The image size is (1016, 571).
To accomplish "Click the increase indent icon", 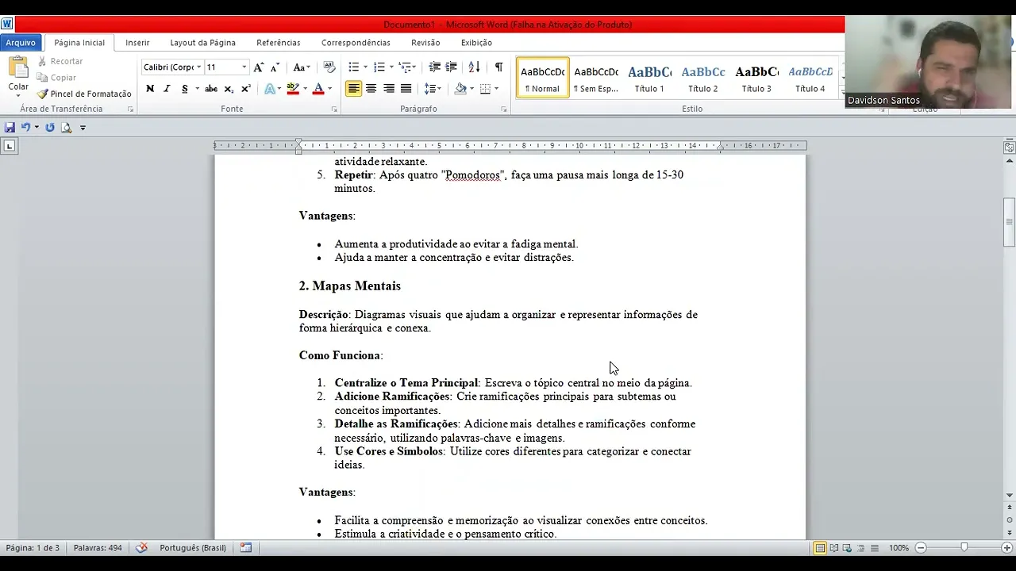I will (451, 67).
